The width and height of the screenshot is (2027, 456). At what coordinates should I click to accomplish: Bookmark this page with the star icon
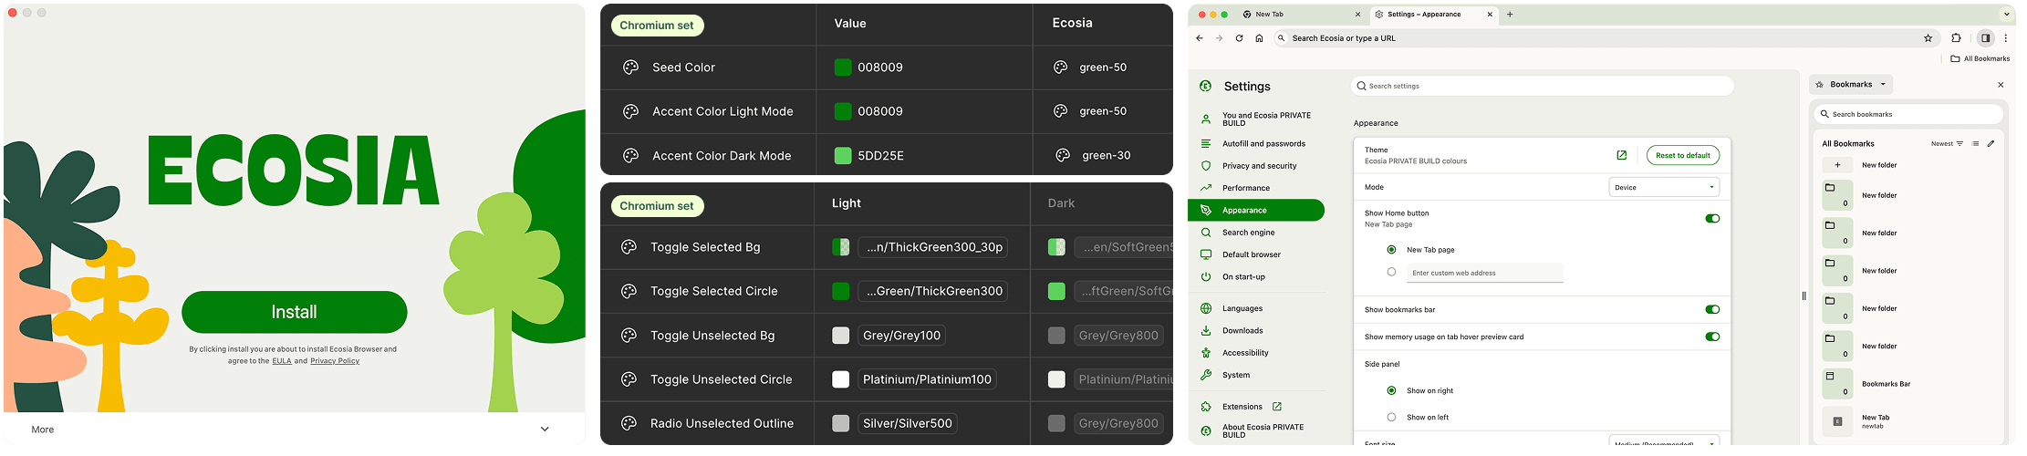tap(1928, 38)
